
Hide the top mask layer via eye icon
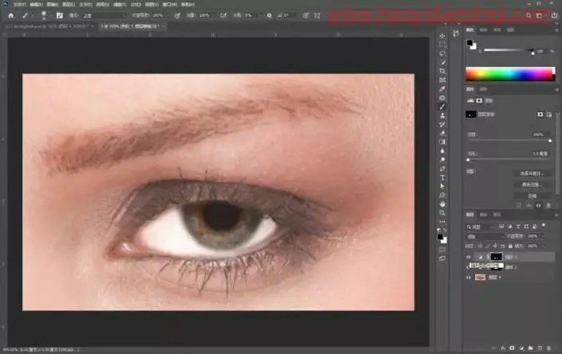coord(469,257)
